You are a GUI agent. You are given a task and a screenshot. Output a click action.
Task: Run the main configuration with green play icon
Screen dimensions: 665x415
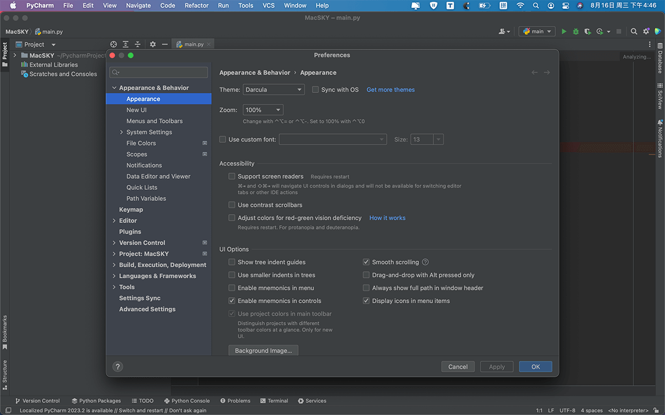[564, 32]
